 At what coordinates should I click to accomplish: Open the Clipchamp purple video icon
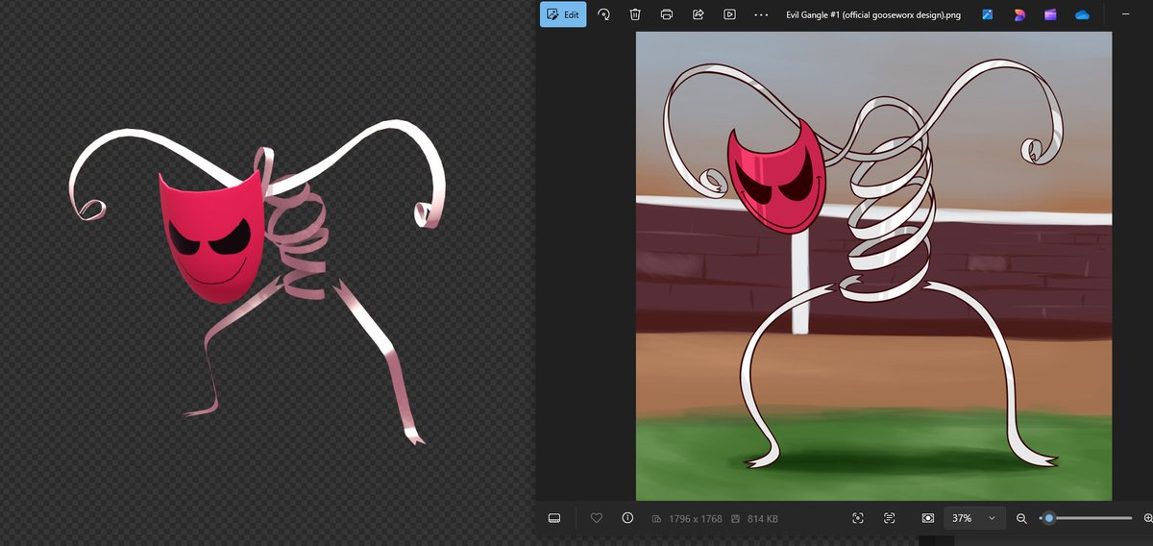pyautogui.click(x=1050, y=14)
